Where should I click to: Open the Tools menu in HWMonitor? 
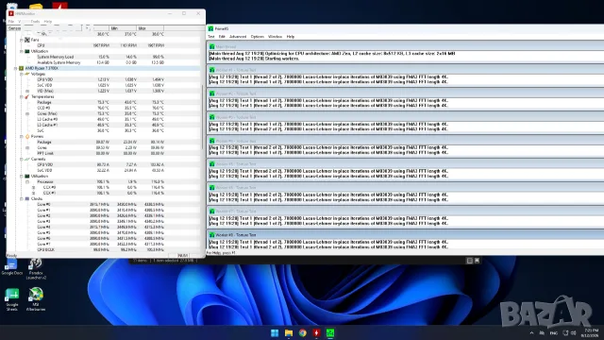35,22
